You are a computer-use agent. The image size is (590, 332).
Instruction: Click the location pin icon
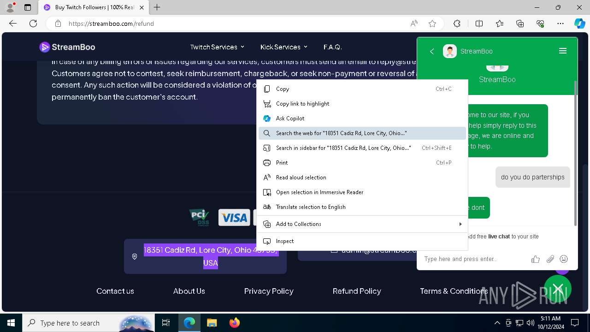(135, 256)
